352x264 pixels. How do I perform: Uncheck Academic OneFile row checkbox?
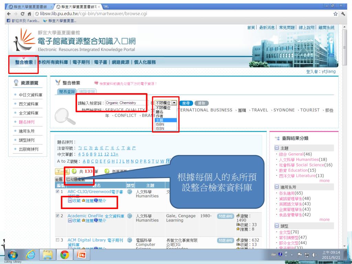click(57, 216)
